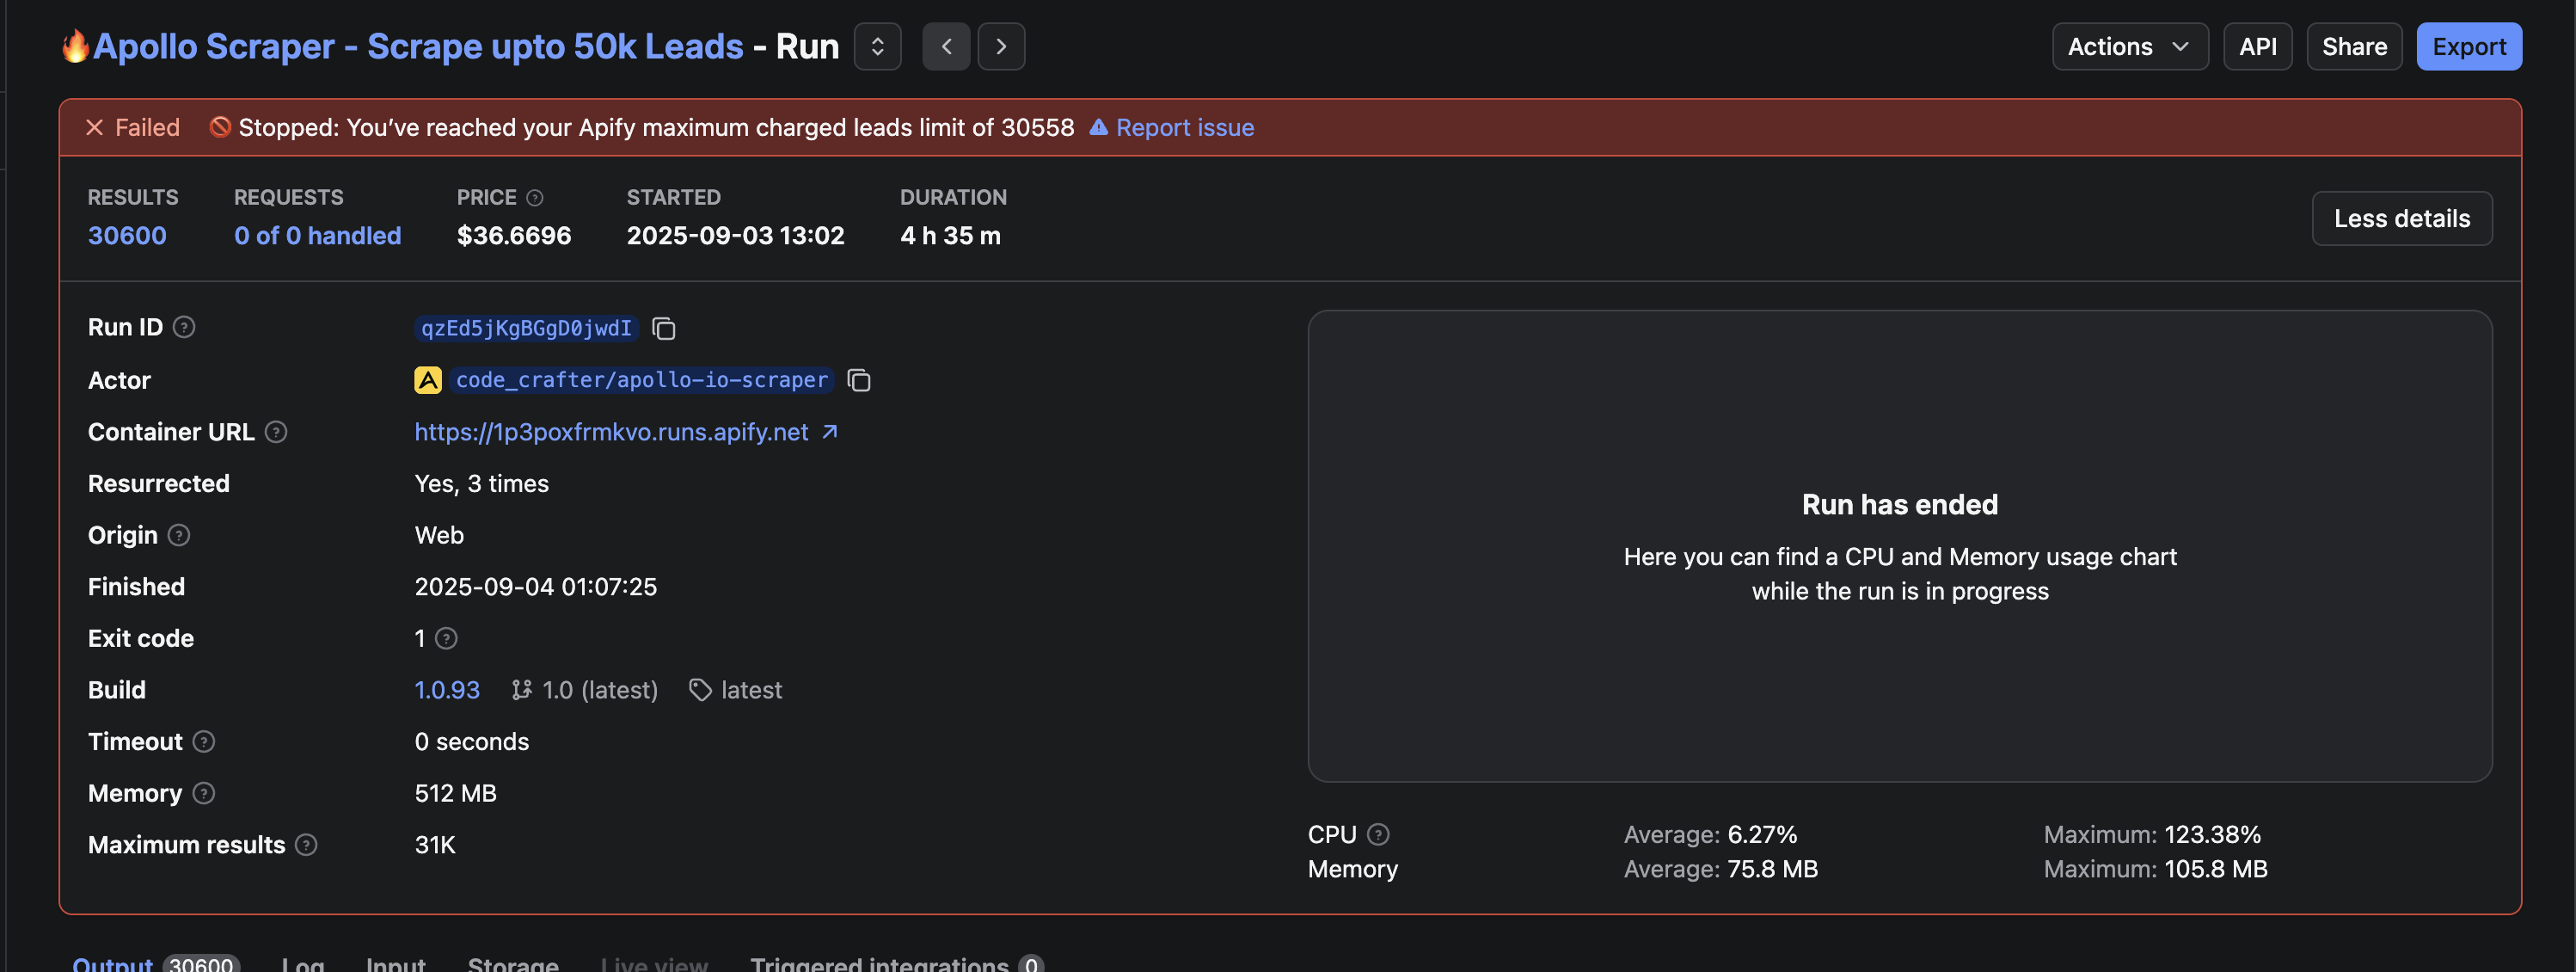Switch to the Output tab
Image resolution: width=2576 pixels, height=972 pixels.
[x=155, y=964]
